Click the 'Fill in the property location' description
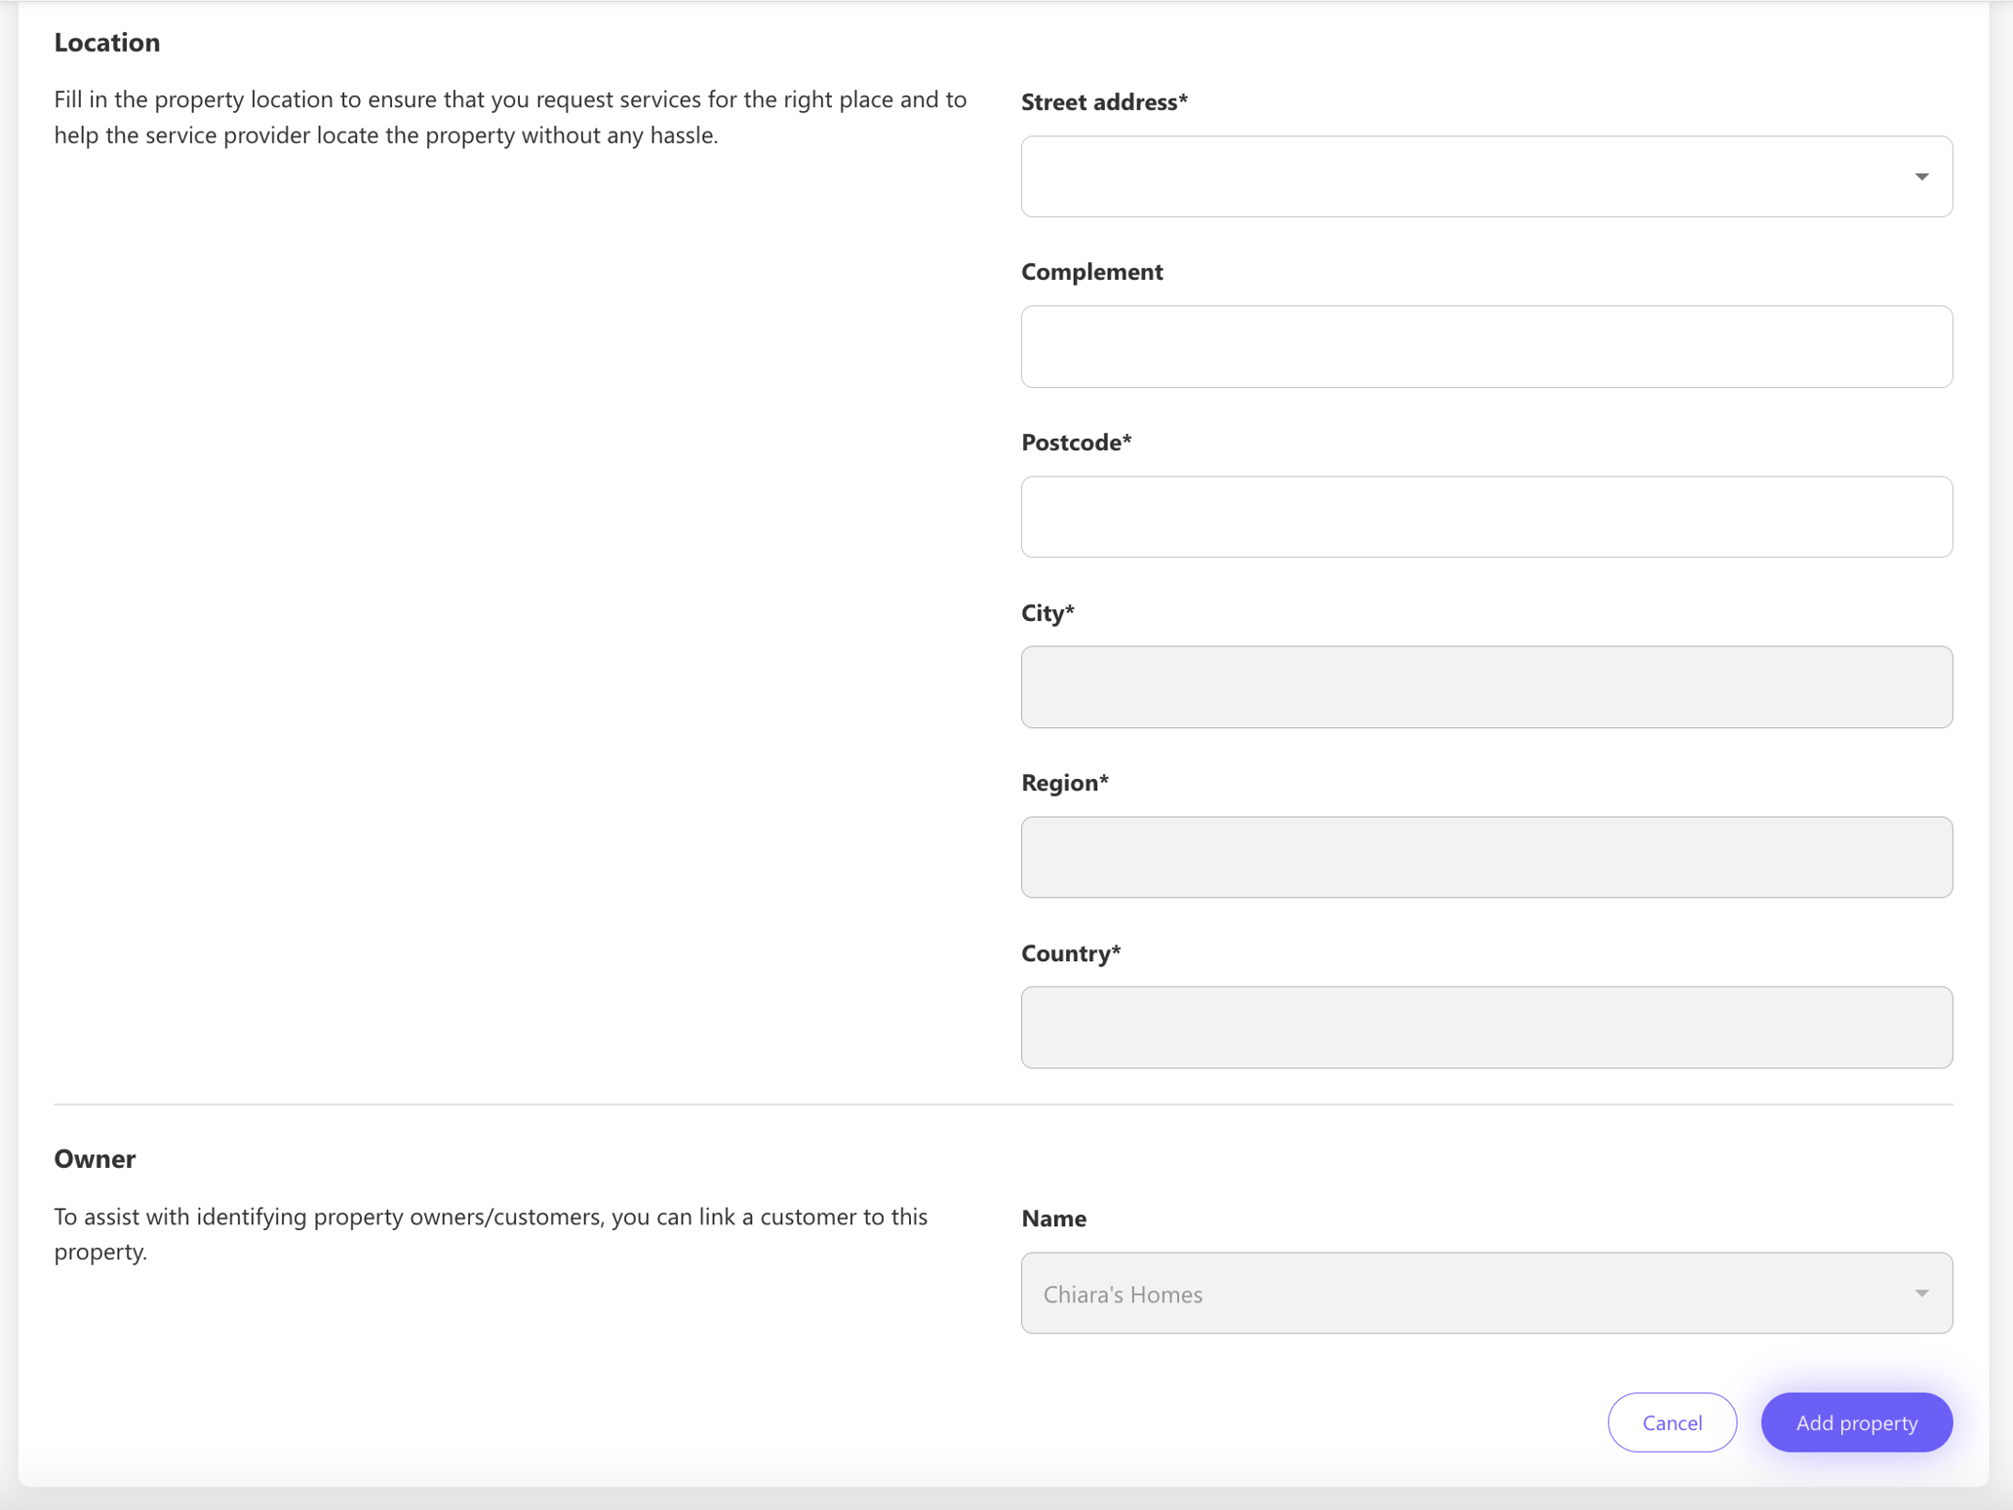The height and width of the screenshot is (1510, 2013). click(x=510, y=117)
